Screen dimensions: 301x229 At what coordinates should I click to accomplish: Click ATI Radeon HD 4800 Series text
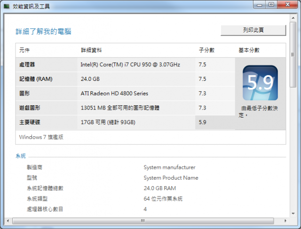[114, 94]
